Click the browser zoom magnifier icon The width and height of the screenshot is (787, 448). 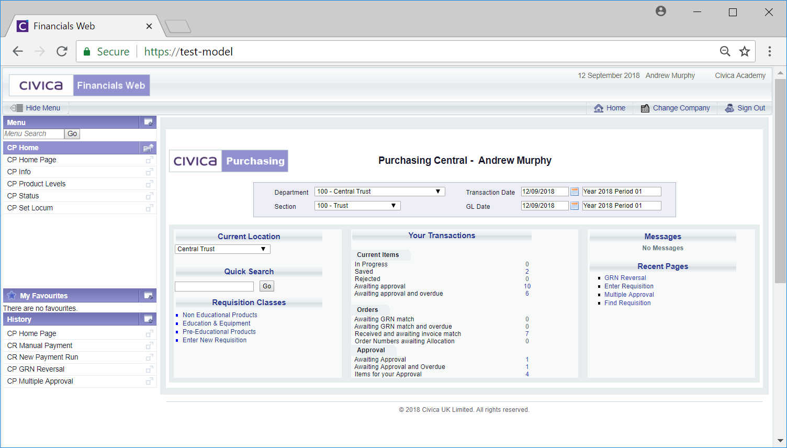pos(725,51)
